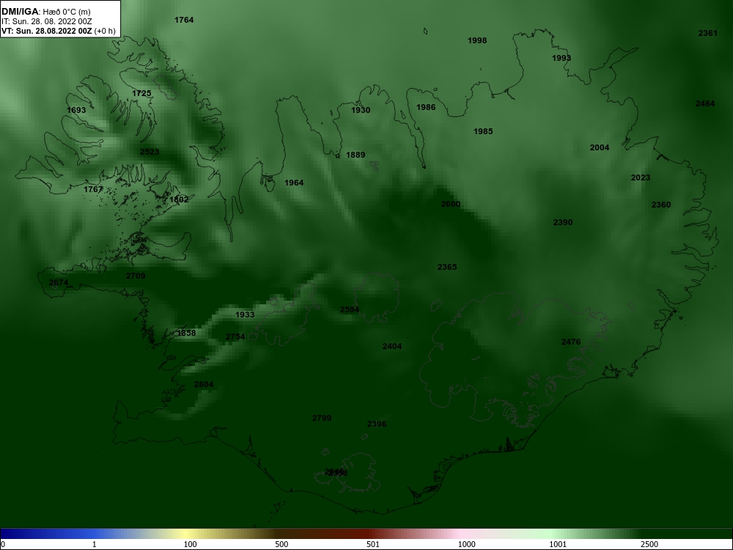Select the 2361 reading at top right
The height and width of the screenshot is (550, 733).
click(x=707, y=33)
